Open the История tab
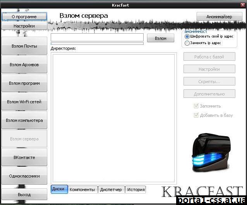This screenshot has width=247, height=205. pos(136,190)
